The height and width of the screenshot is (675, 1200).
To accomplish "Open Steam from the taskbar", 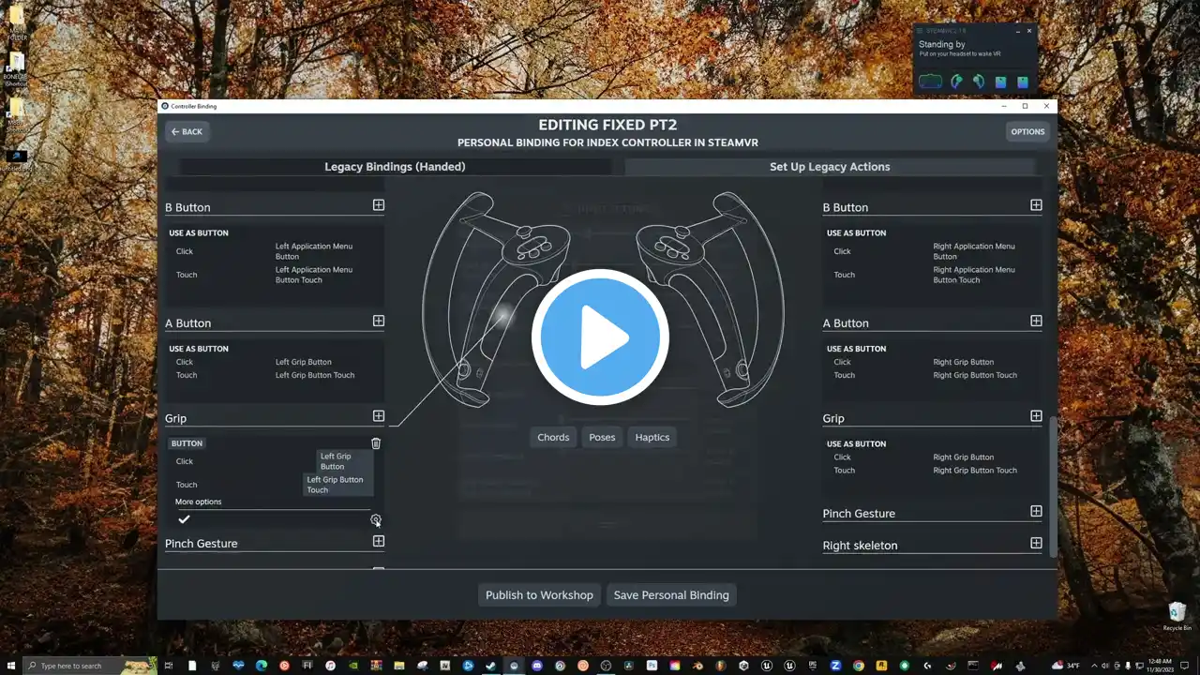I will click(x=490, y=666).
